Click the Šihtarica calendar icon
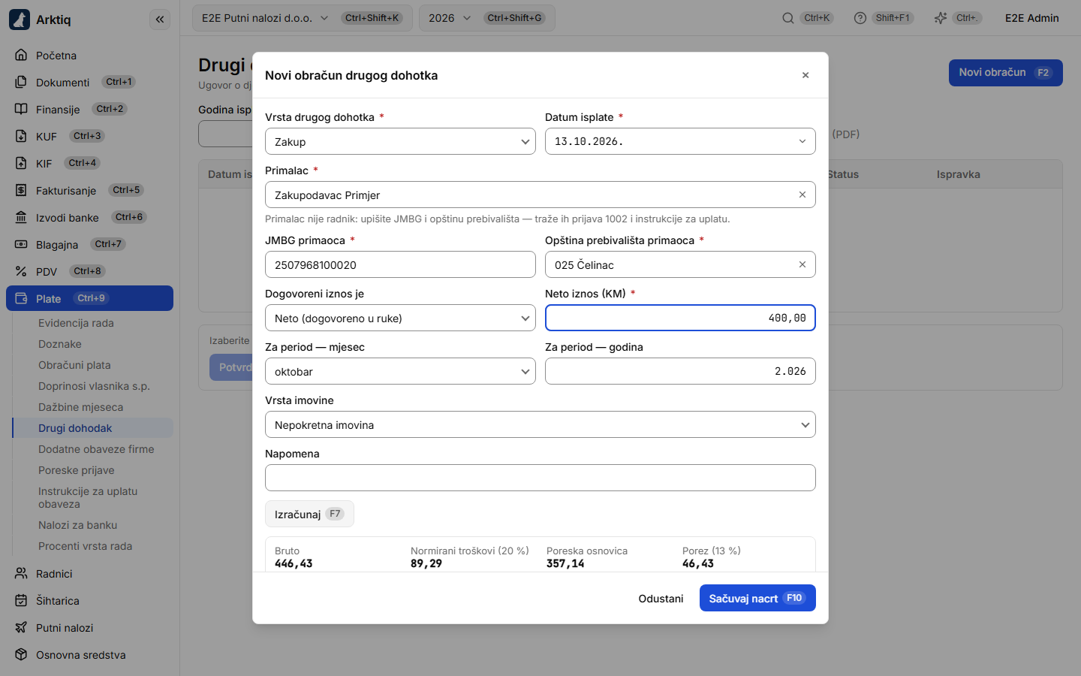1081x676 pixels. tap(21, 600)
